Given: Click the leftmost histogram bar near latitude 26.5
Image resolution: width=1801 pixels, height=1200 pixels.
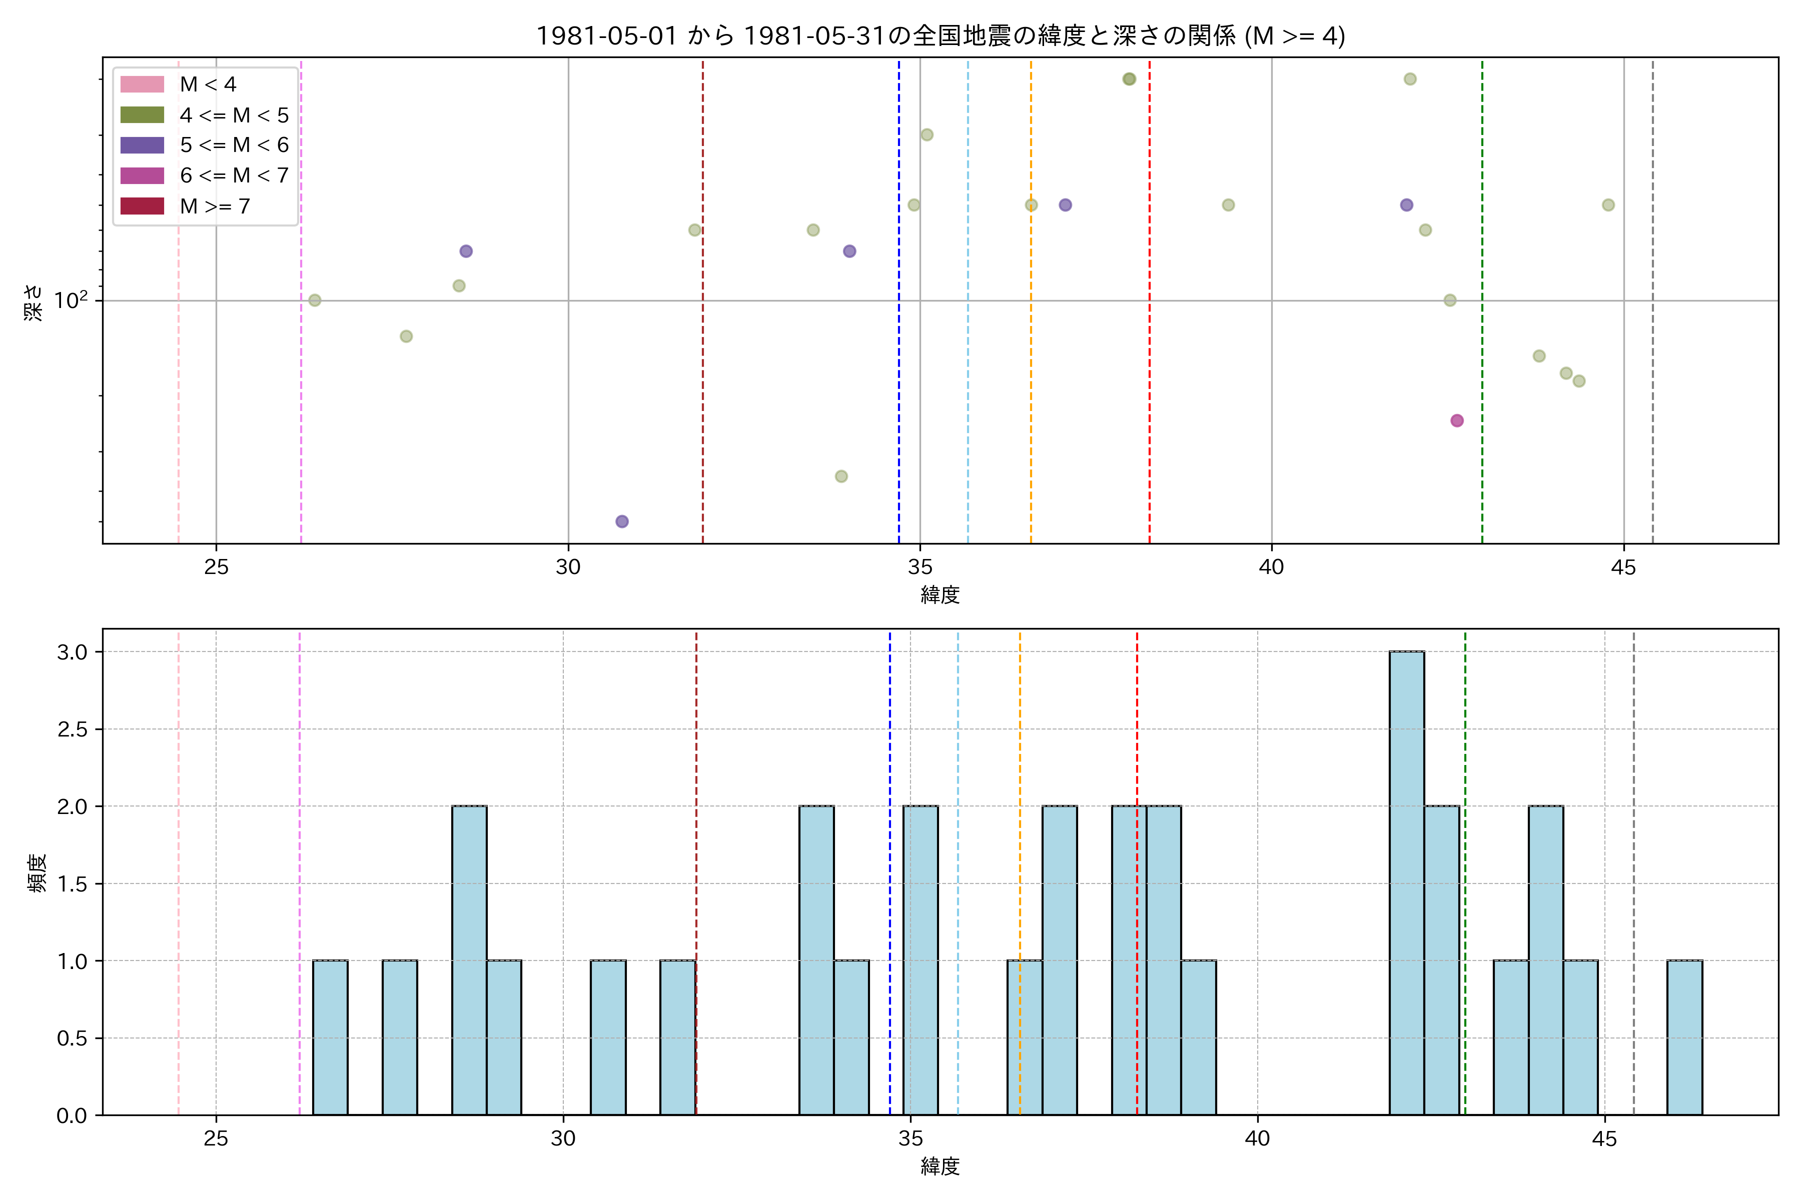Looking at the screenshot, I should pos(330,1037).
